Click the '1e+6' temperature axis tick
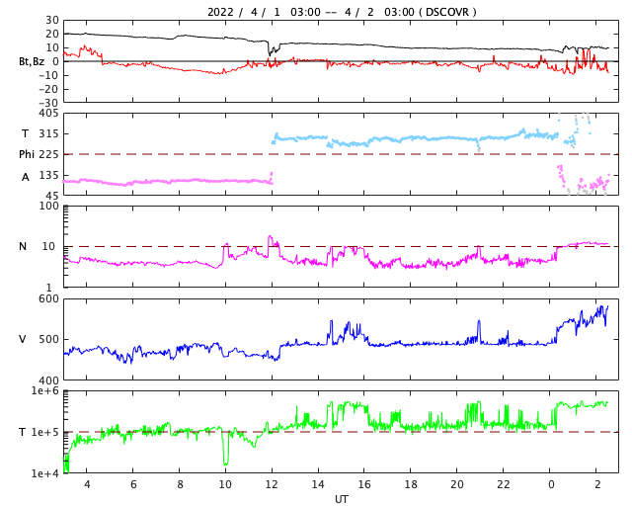632x506 pixels. tap(45, 390)
